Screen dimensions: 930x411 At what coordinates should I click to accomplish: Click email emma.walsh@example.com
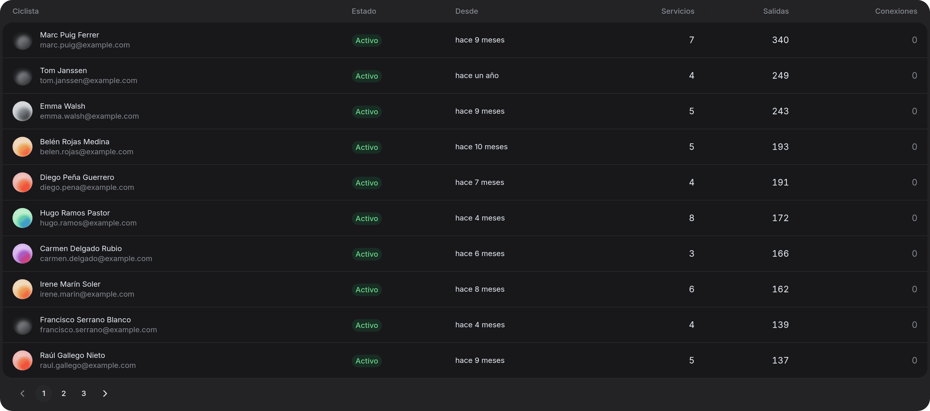(89, 116)
